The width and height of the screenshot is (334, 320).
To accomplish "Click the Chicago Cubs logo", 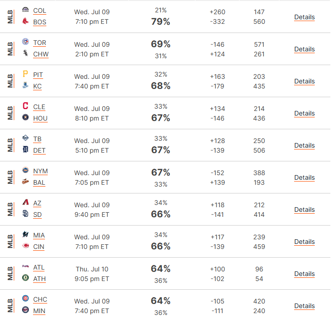I will (x=25, y=298).
